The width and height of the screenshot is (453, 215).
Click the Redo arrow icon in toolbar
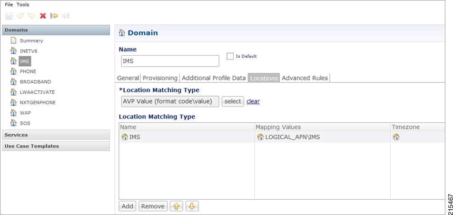[31, 16]
